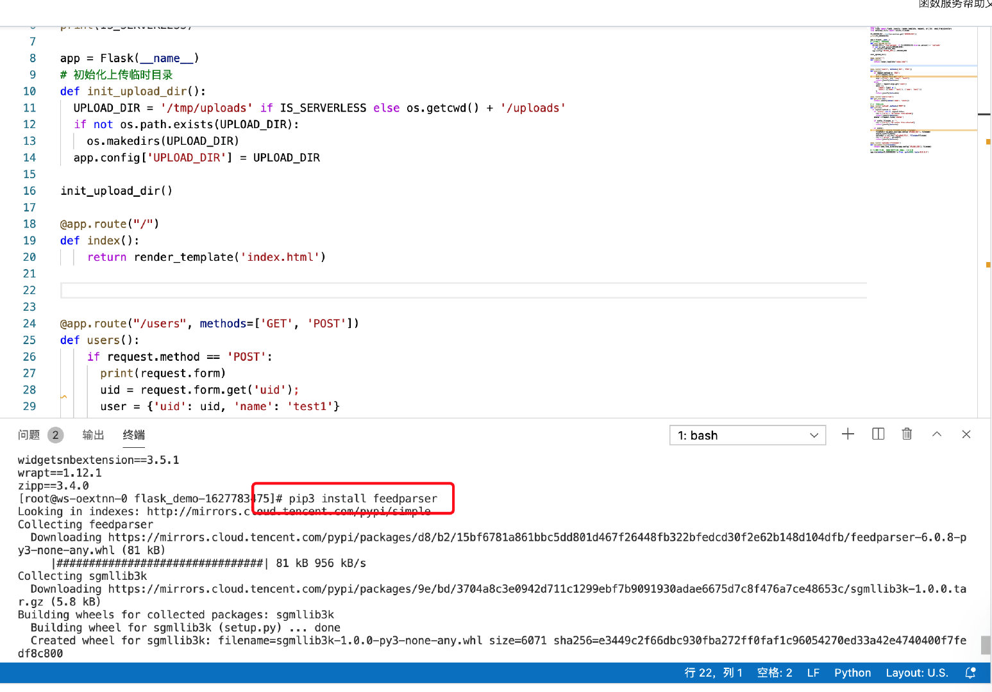Click the terminal scrollbar thumb
This screenshot has height=692, width=992.
tap(986, 645)
